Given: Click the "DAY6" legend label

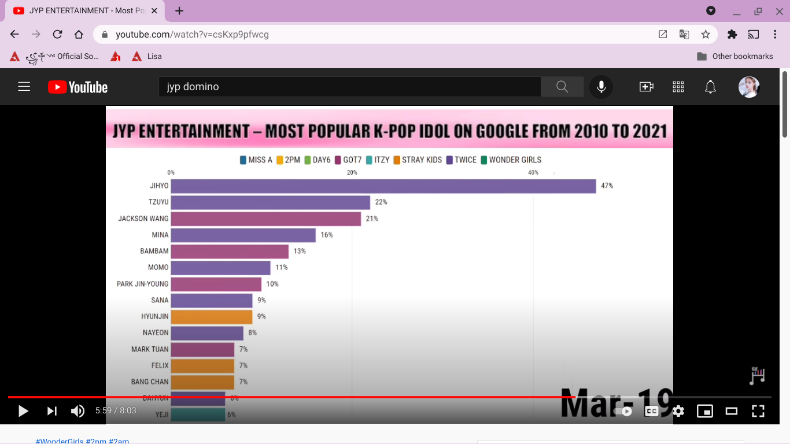Looking at the screenshot, I should coord(322,160).
